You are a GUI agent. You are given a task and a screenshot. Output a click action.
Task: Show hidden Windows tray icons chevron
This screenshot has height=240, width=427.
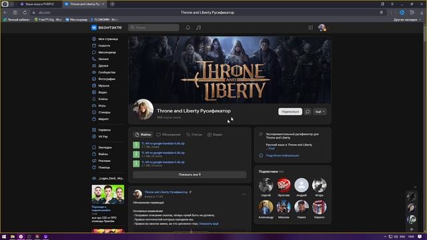point(385,237)
